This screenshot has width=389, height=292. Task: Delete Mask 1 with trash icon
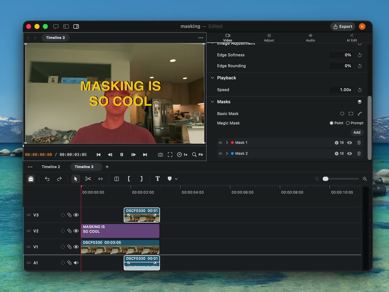click(359, 142)
